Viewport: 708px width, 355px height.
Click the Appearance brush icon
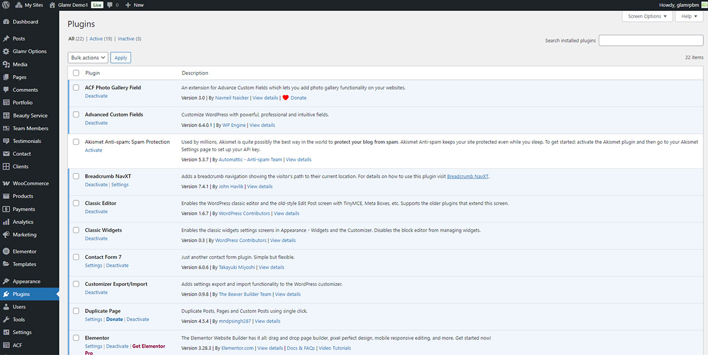6,281
